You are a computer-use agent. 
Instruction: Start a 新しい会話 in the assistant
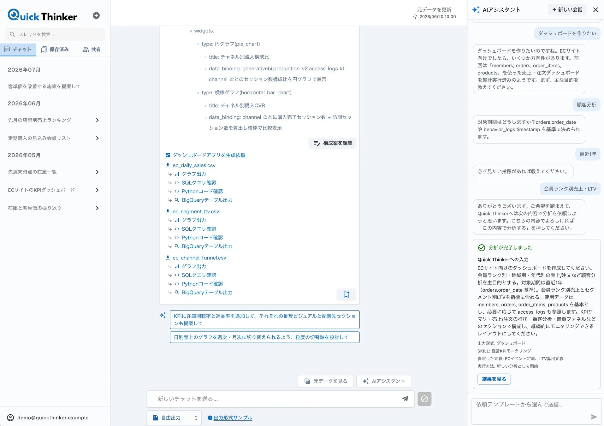point(567,9)
